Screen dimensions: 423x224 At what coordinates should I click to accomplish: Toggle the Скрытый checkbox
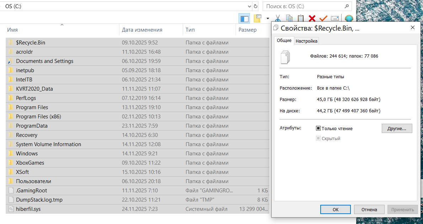click(x=318, y=138)
